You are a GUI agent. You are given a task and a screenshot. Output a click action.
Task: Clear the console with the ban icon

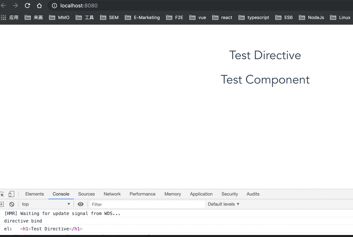[x=12, y=205]
